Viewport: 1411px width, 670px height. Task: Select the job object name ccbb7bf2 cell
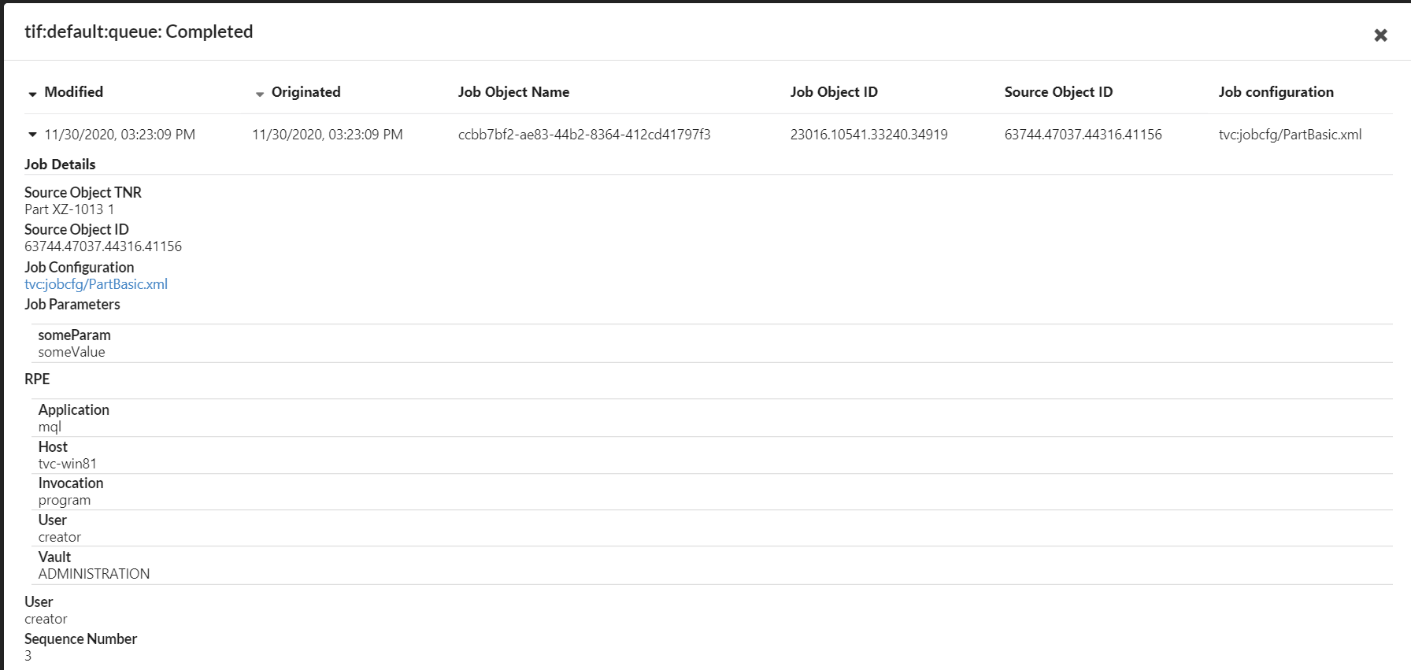point(584,135)
